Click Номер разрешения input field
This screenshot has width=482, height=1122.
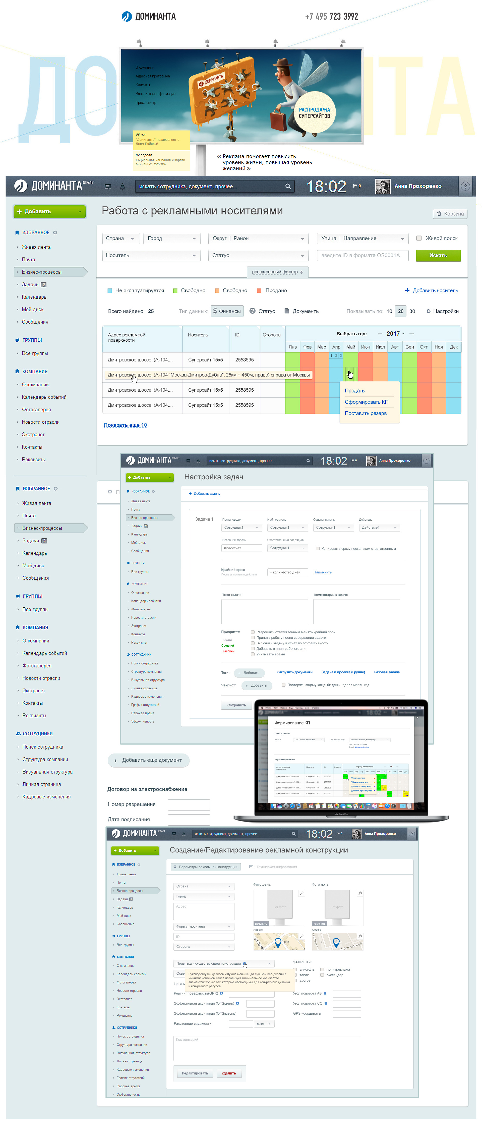point(189,804)
